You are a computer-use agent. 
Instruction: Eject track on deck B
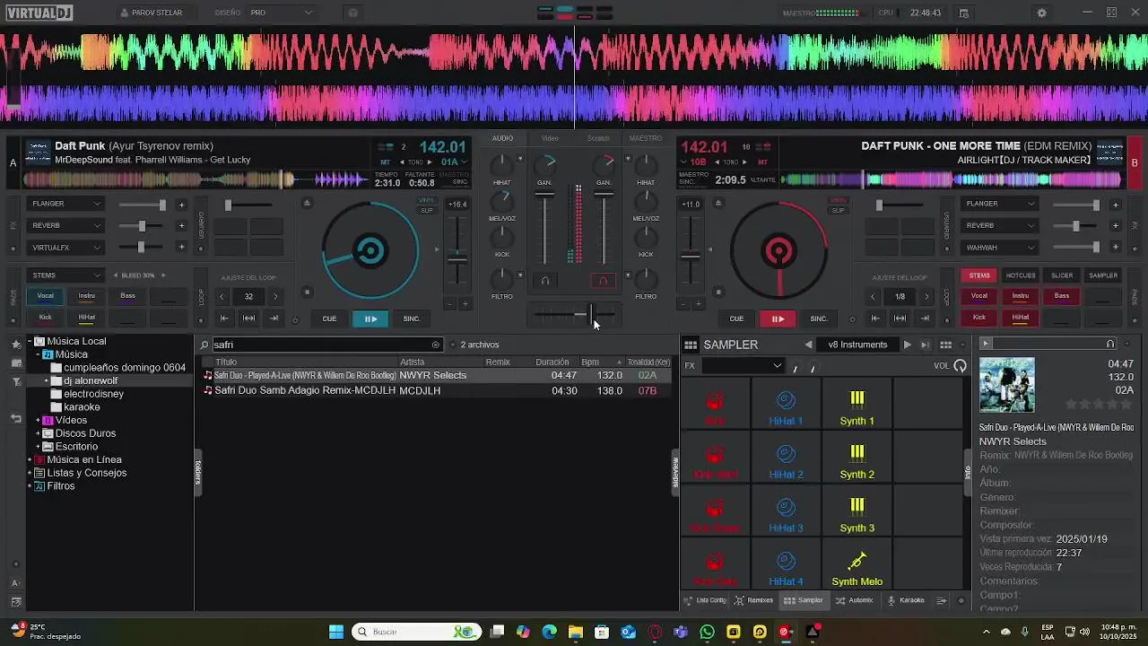point(718,203)
